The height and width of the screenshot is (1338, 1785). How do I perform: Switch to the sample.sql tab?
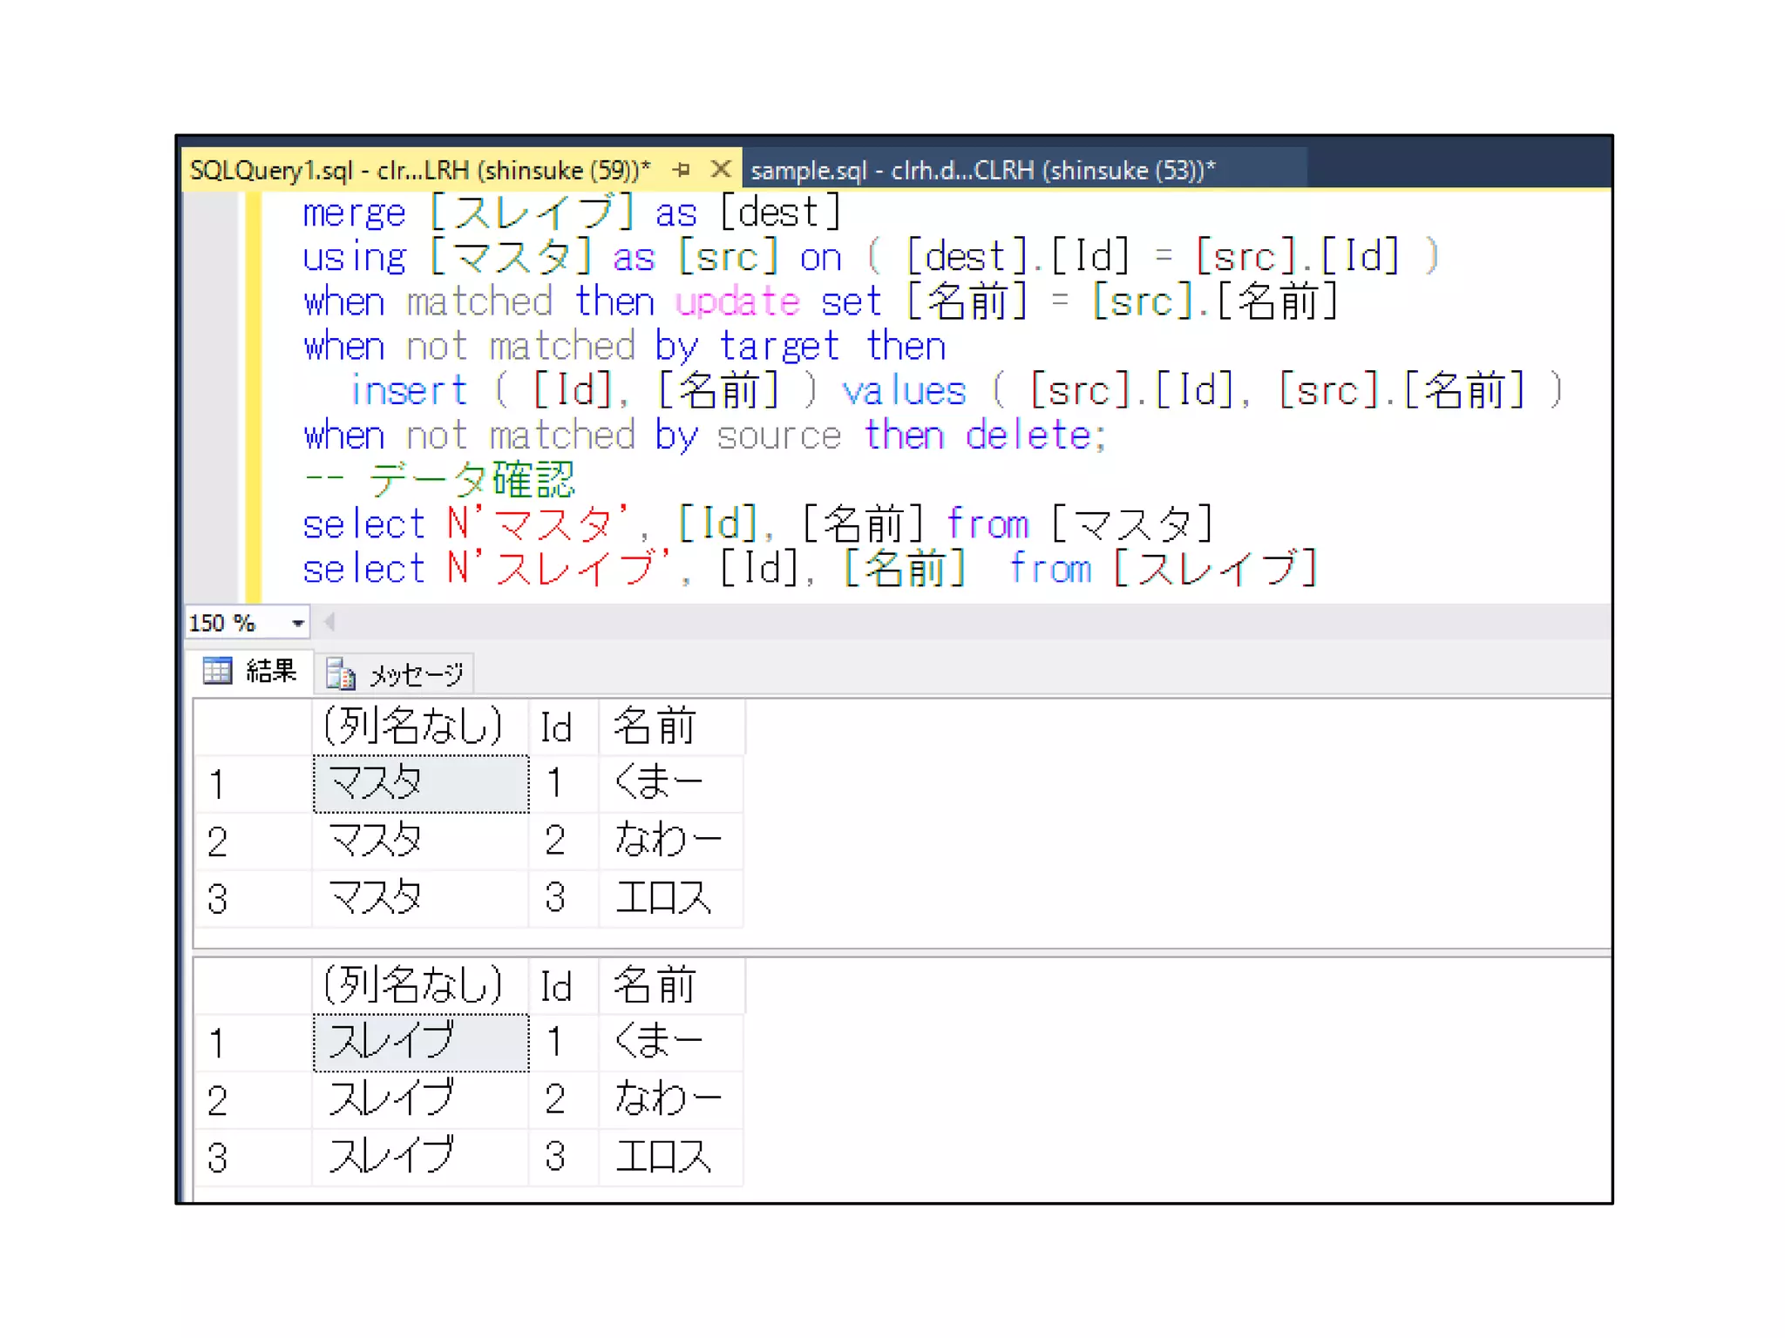[982, 170]
